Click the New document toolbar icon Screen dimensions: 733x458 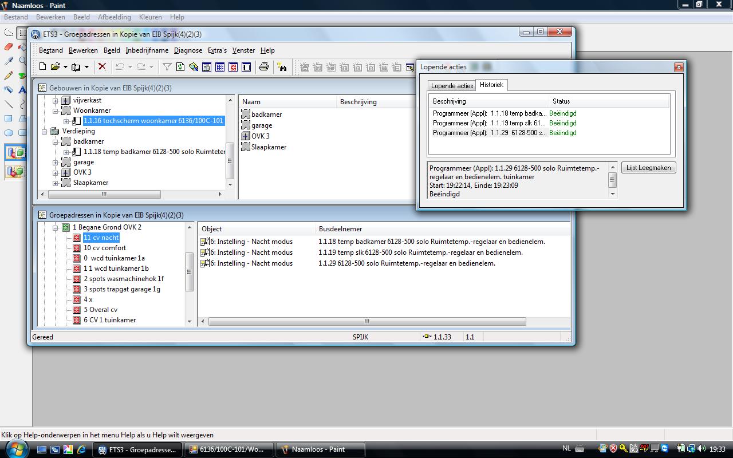[42, 67]
